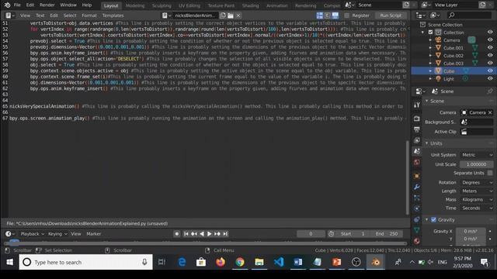Switch to the Modeling workspace tab
This screenshot has height=279, width=497.
pyautogui.click(x=135, y=5)
